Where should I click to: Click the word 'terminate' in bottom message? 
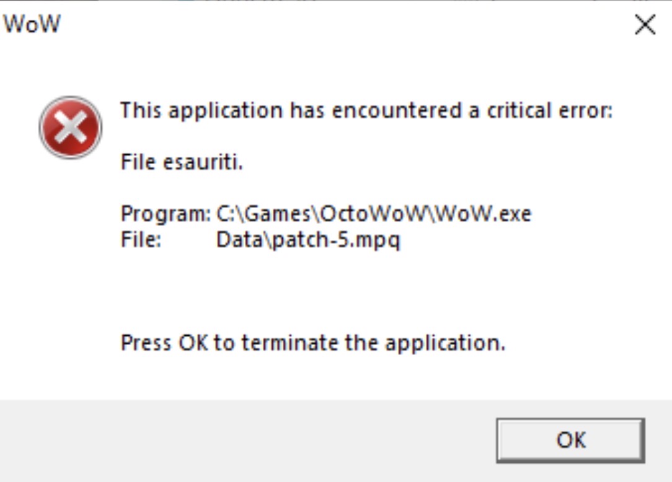tap(290, 343)
